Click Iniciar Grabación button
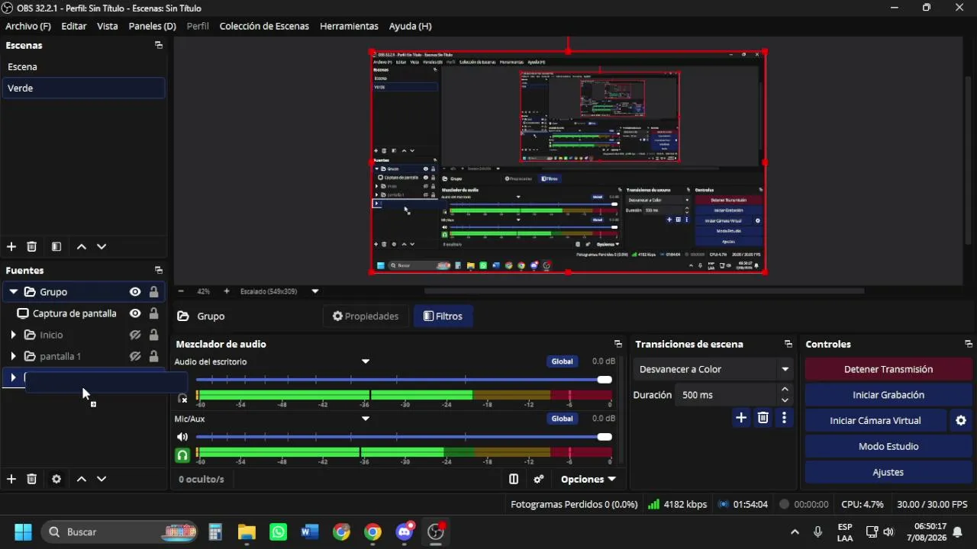 (x=888, y=395)
